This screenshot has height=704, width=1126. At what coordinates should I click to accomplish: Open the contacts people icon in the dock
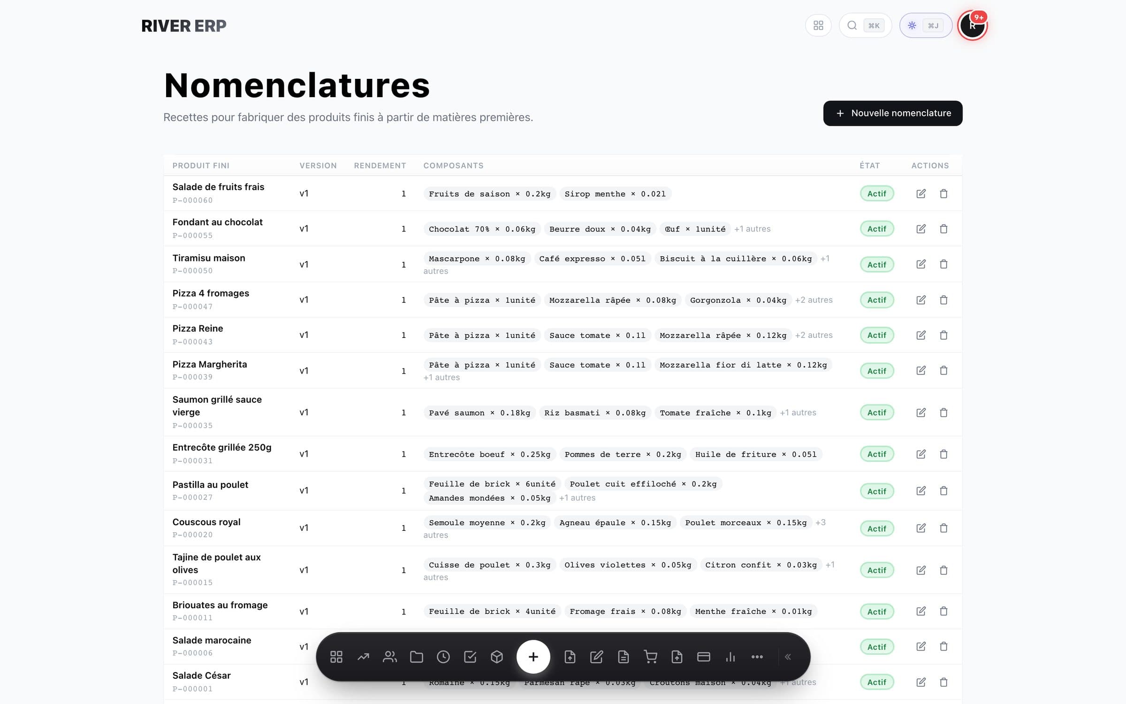(x=390, y=657)
